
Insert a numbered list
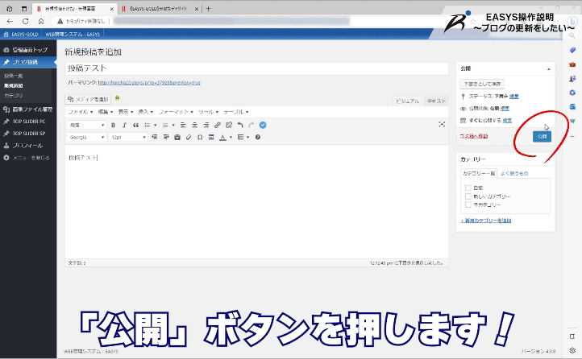pyautogui.click(x=165, y=126)
